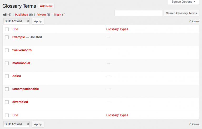Open the uncompanionable glossary term
202x129 pixels.
tap(26, 89)
